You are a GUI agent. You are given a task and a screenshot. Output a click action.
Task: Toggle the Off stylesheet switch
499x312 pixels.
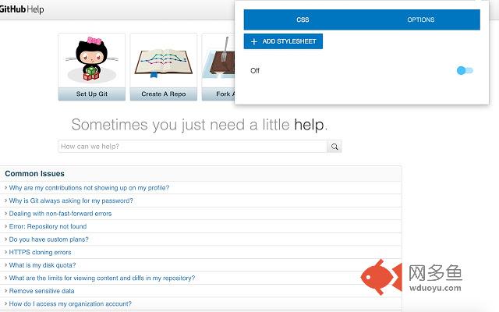465,70
